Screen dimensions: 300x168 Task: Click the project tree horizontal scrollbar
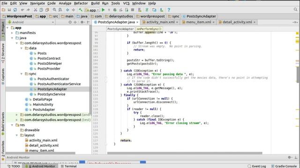(x=40, y=153)
